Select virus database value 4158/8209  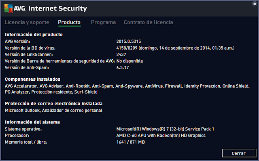pyautogui.click(x=175, y=48)
